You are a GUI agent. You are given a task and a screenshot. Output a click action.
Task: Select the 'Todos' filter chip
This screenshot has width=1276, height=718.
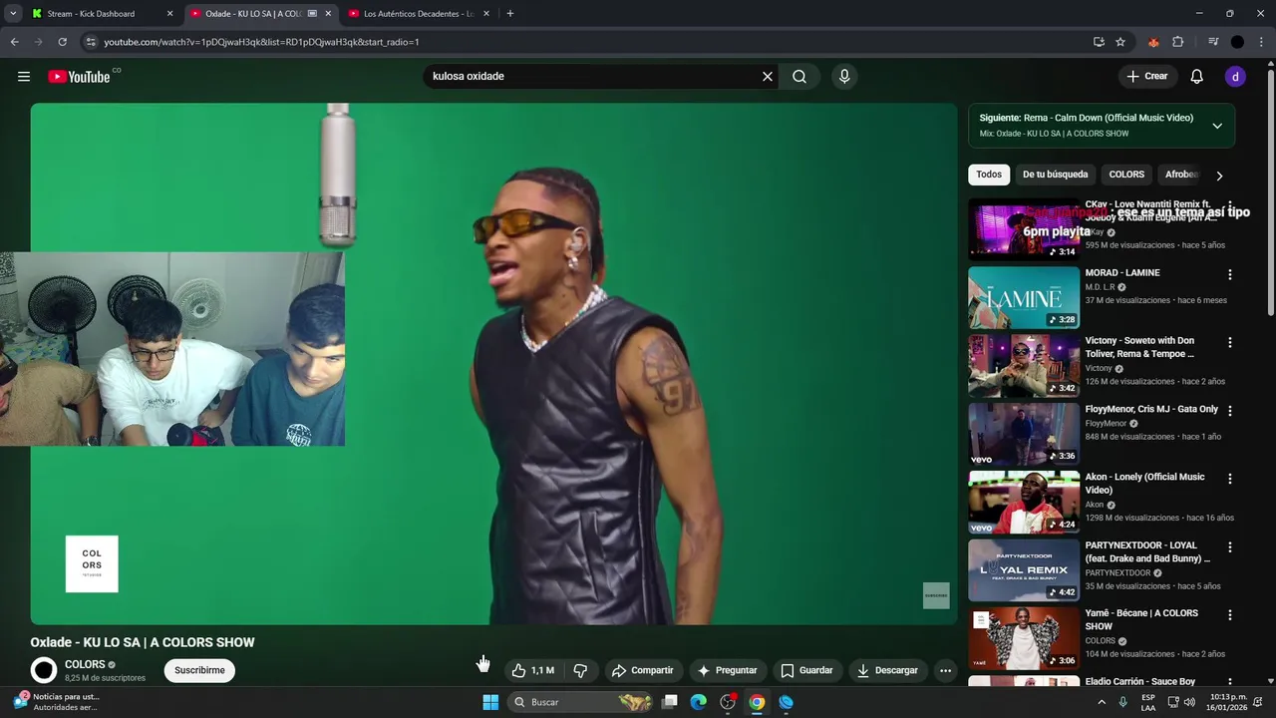(x=989, y=175)
